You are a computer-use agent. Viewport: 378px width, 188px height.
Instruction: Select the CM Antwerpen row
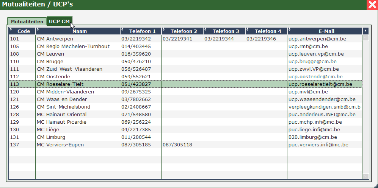(x=185, y=39)
